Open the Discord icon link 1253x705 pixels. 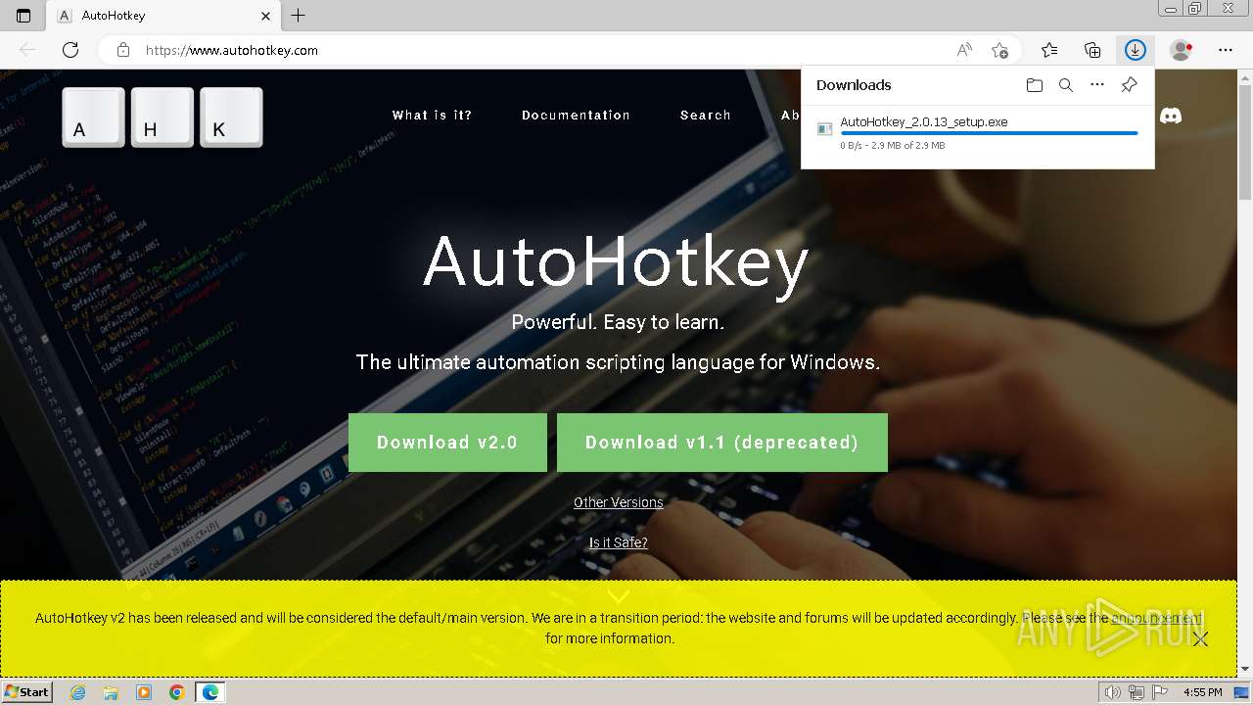point(1171,116)
